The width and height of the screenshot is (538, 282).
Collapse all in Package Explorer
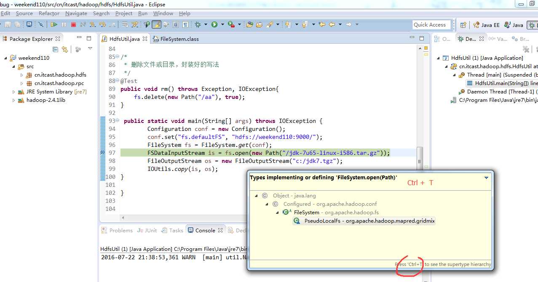(x=55, y=49)
